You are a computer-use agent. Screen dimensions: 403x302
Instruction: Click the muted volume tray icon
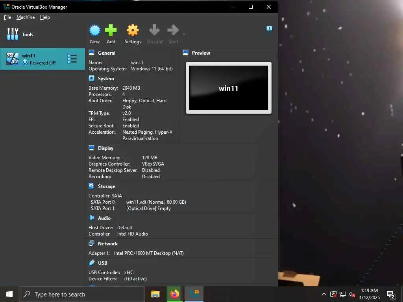pyautogui.click(x=351, y=294)
